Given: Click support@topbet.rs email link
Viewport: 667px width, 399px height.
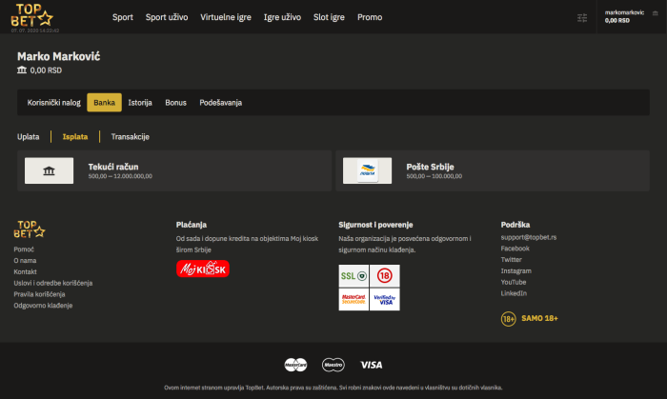Looking at the screenshot, I should (529, 237).
